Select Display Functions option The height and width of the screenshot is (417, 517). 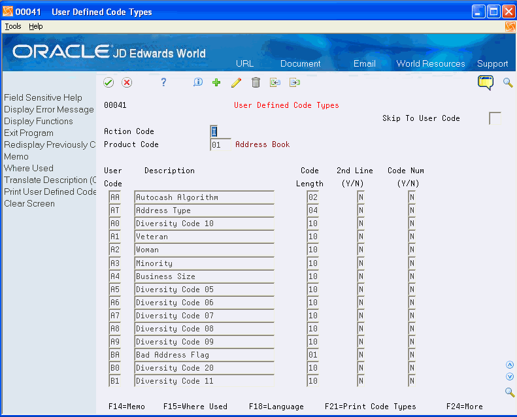pyautogui.click(x=39, y=122)
